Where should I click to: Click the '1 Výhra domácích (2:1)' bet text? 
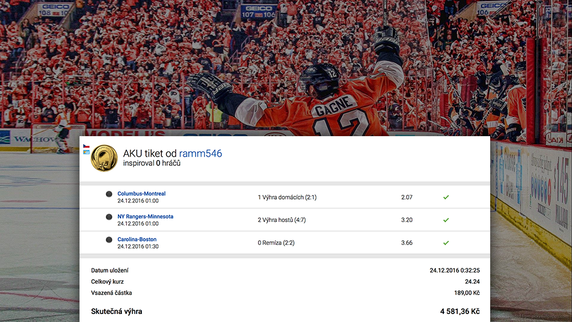tap(287, 197)
